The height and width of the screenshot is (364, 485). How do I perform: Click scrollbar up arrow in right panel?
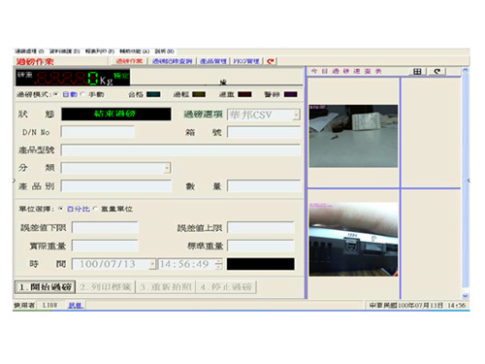click(465, 70)
